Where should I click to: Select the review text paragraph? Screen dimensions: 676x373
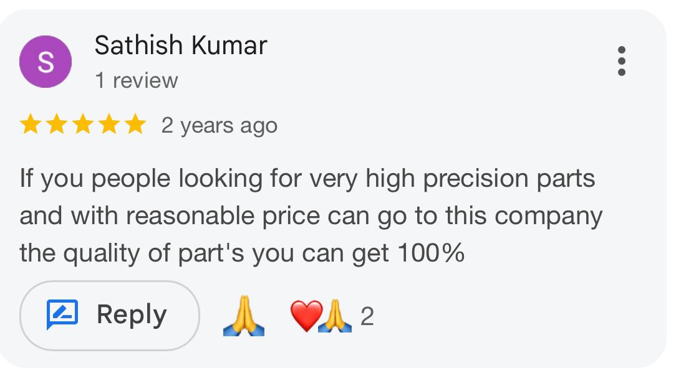pos(311,215)
